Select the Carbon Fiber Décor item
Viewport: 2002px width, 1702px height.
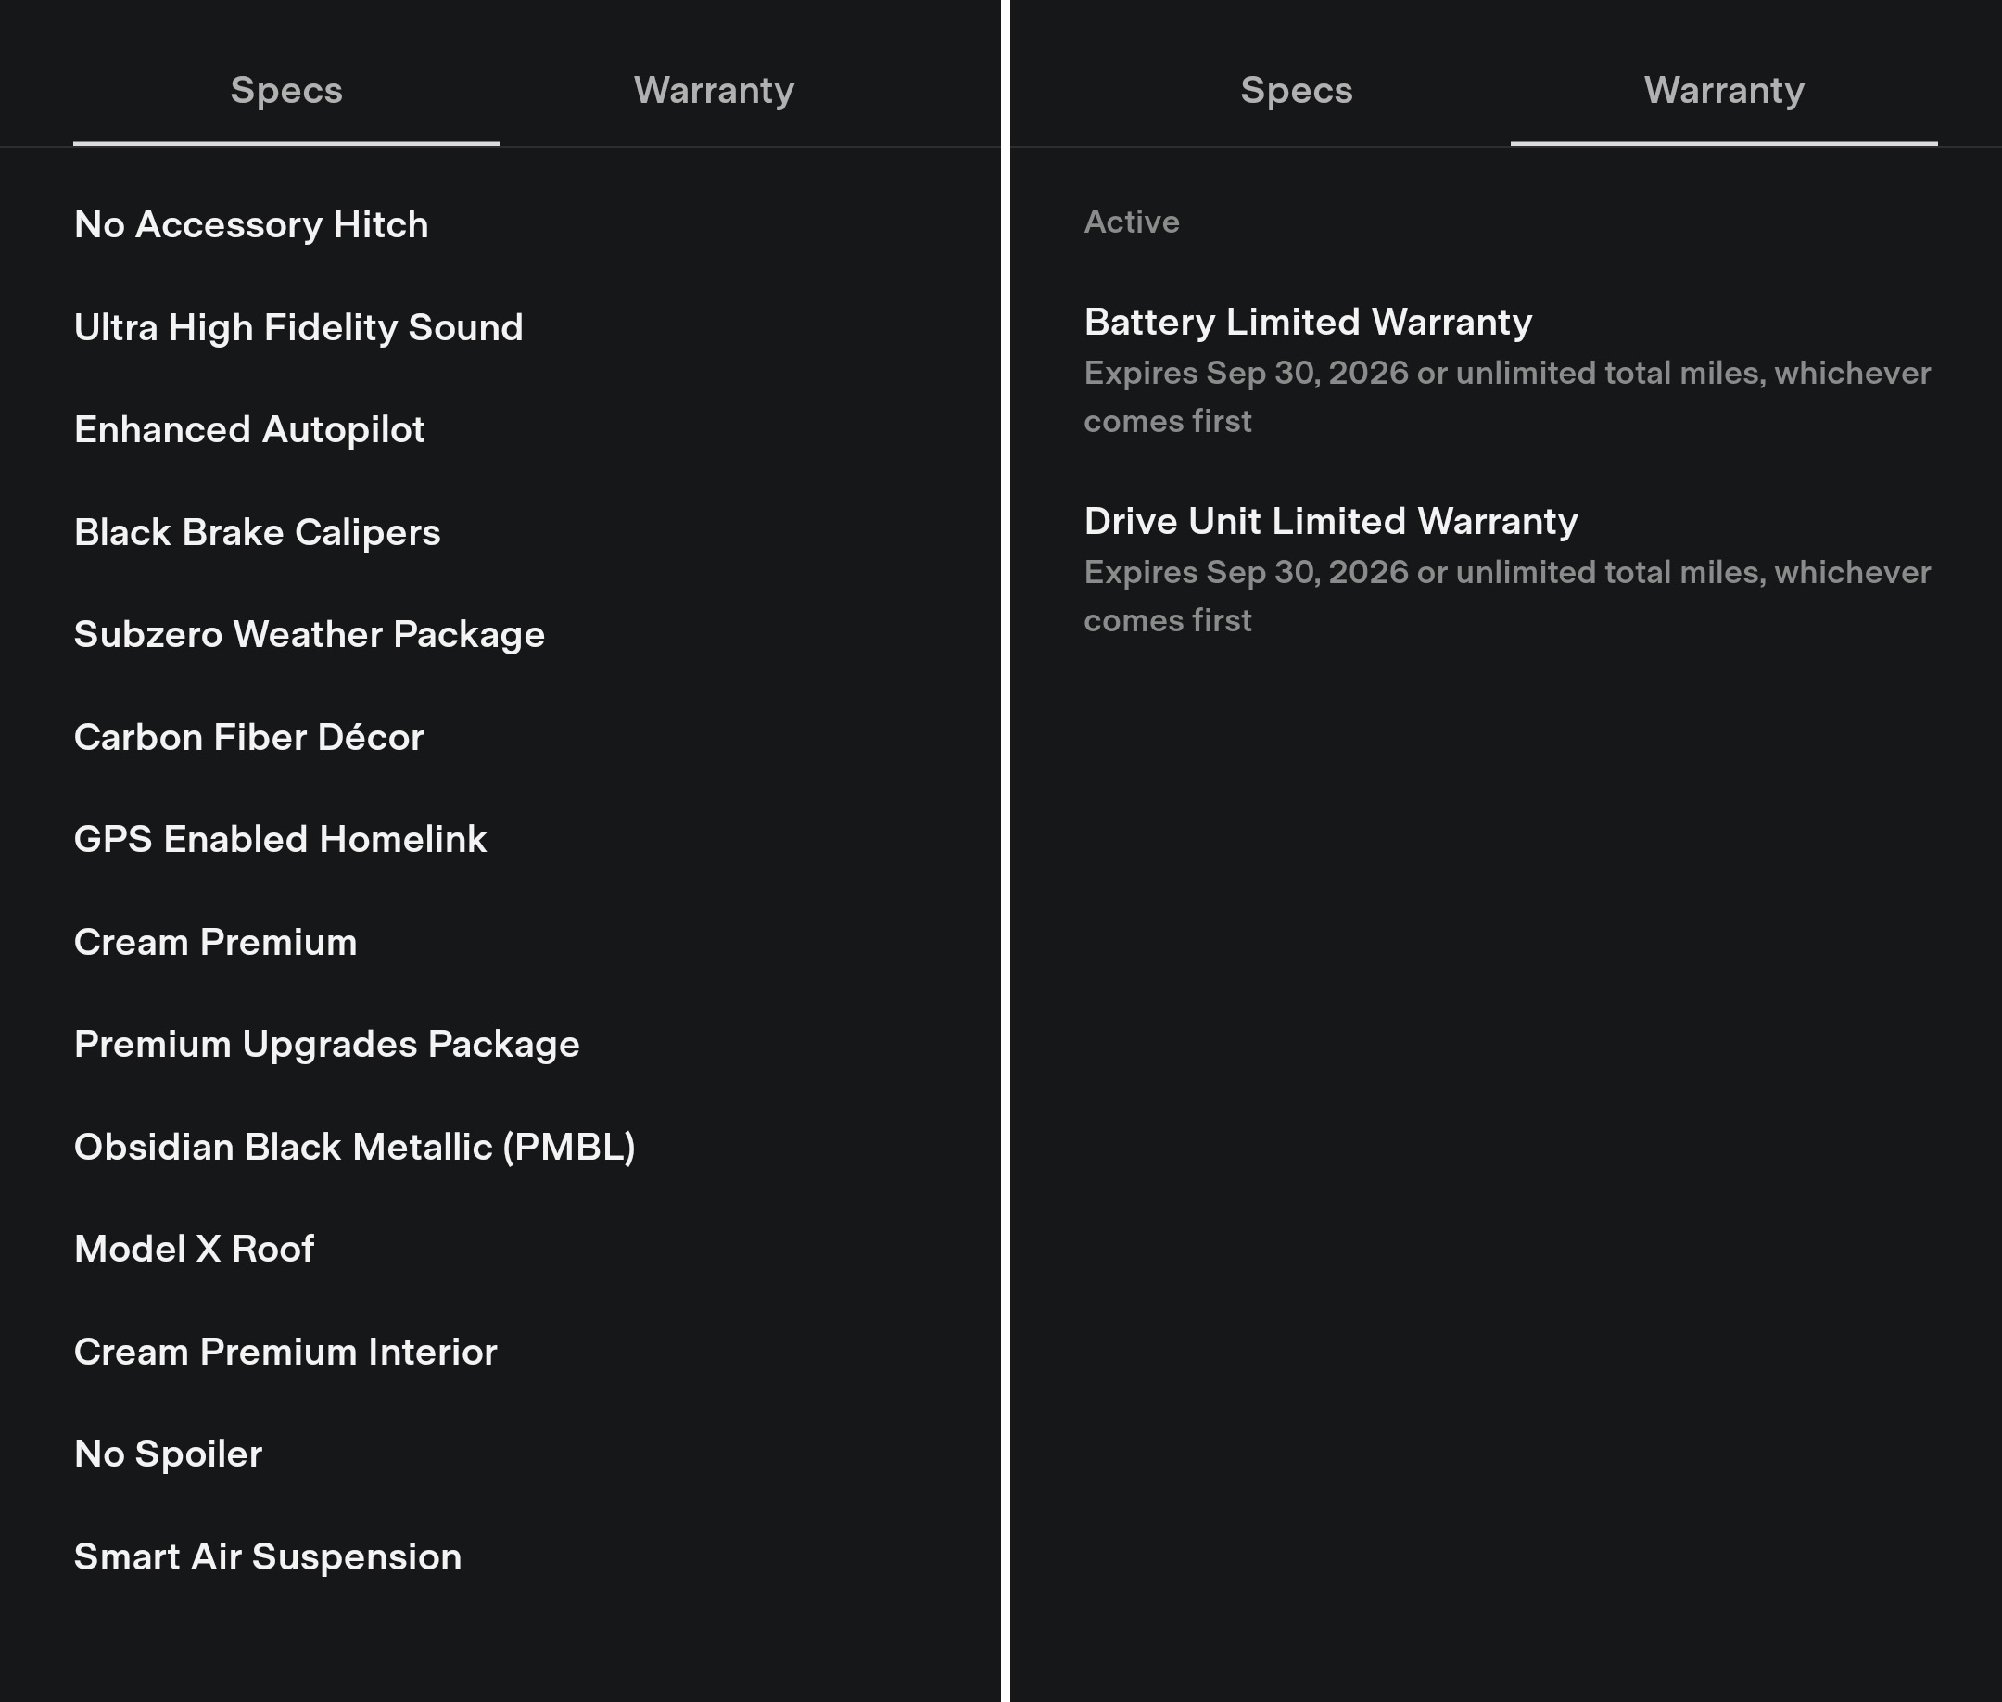click(x=248, y=737)
